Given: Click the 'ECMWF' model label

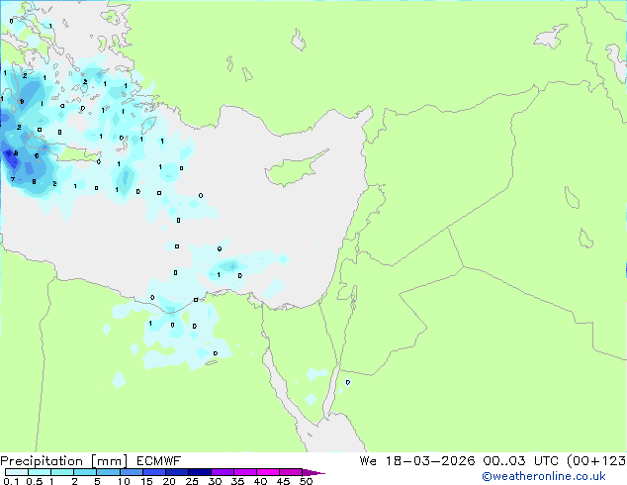Looking at the screenshot, I should point(159,461).
